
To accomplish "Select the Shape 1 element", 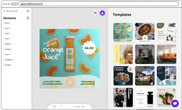I will (x=8, y=44).
